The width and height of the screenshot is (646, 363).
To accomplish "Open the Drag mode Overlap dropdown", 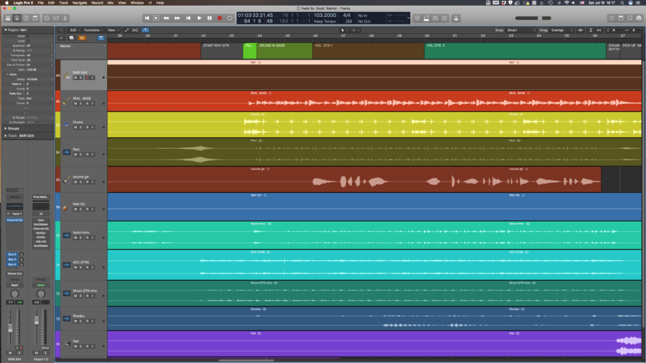I will click(558, 30).
